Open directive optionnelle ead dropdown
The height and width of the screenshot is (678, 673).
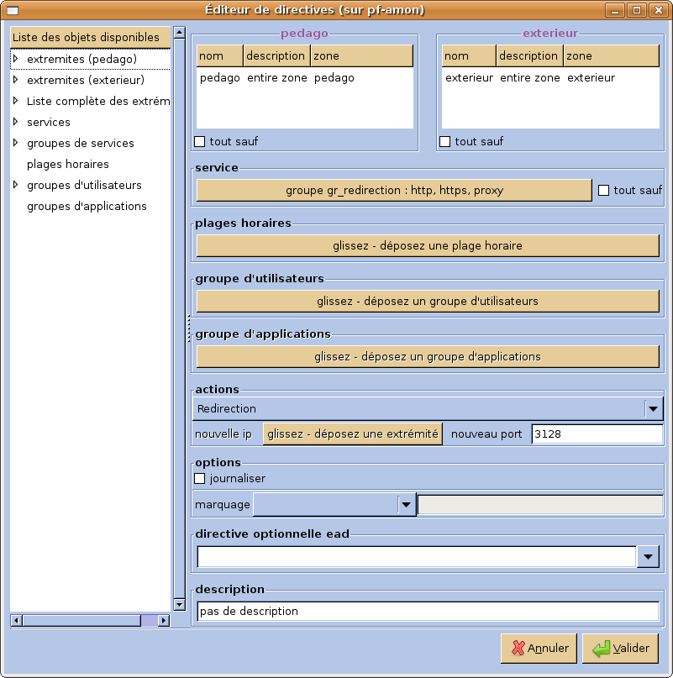(x=648, y=556)
